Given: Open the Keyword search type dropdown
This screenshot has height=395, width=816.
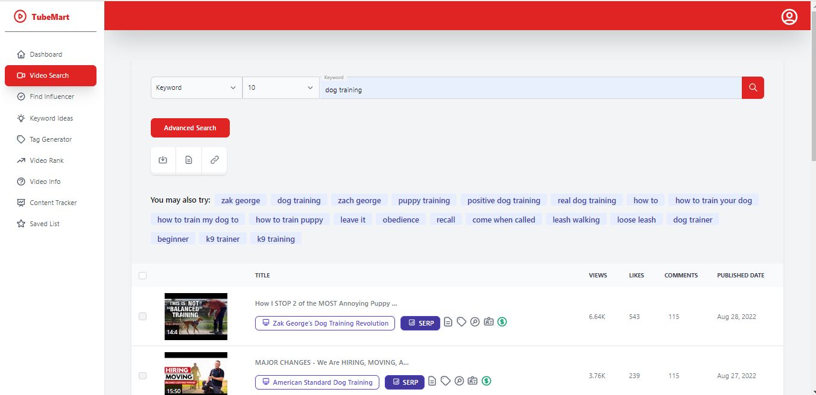Looking at the screenshot, I should point(196,87).
